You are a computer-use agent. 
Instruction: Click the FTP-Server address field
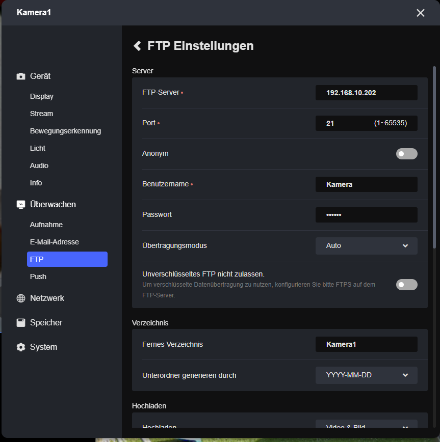point(366,93)
